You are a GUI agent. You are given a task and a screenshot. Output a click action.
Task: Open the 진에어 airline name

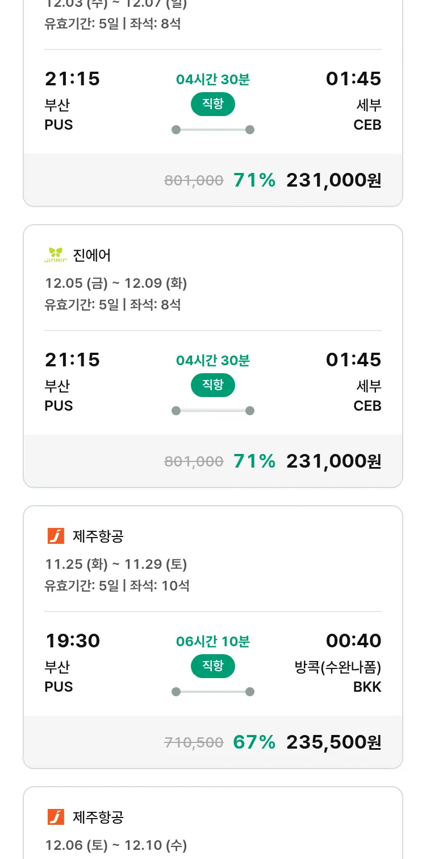pos(92,255)
